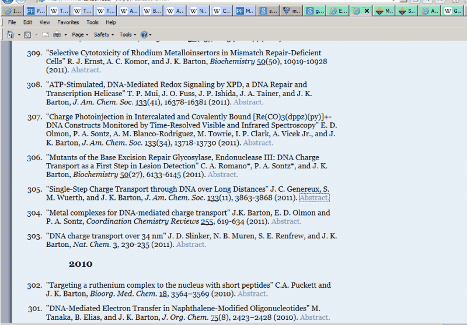Open the Abstract link for reference 306

(223, 175)
